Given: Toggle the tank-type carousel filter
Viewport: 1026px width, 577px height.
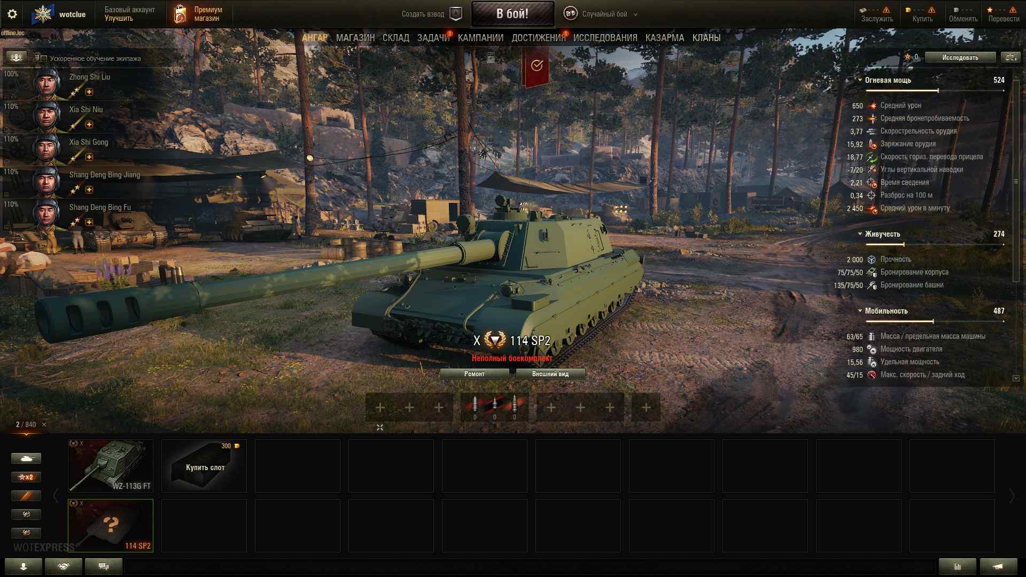Looking at the screenshot, I should [x=26, y=458].
